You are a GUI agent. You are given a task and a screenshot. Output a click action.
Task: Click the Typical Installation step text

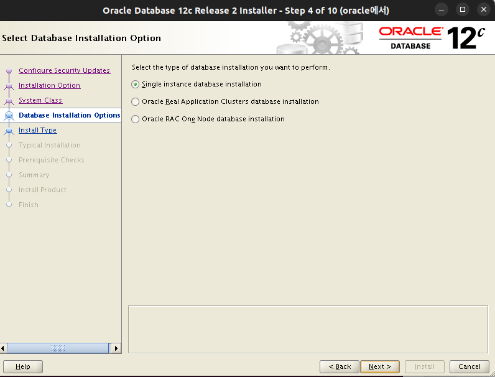click(x=50, y=145)
